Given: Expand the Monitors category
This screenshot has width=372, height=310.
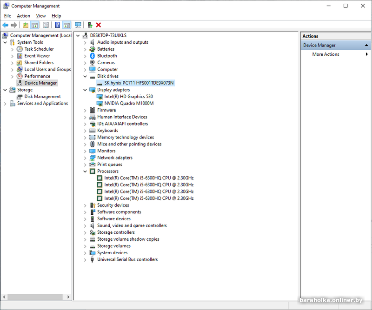Looking at the screenshot, I should (85, 151).
